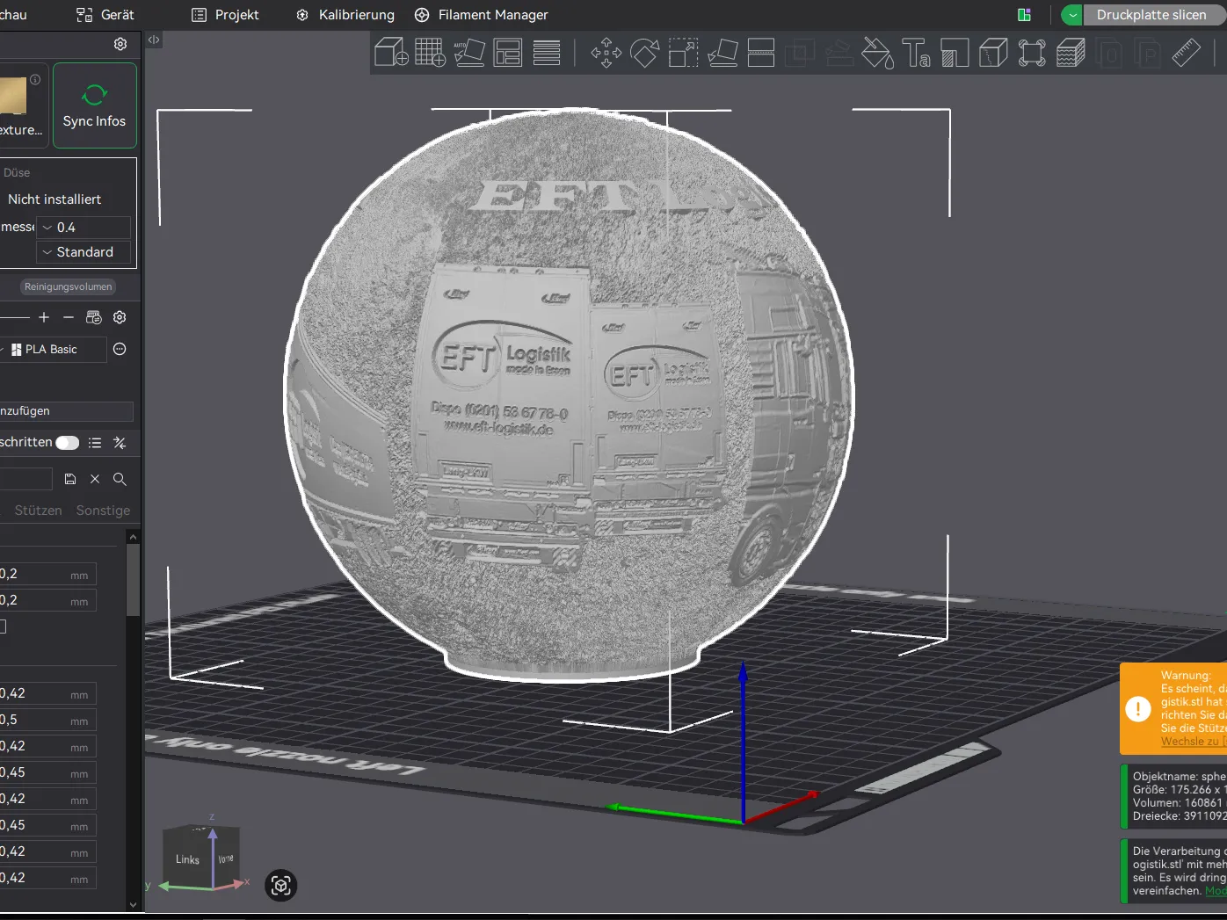Viewport: 1227px width, 920px height.
Task: Switch to the Gerät tab
Action: [x=105, y=15]
